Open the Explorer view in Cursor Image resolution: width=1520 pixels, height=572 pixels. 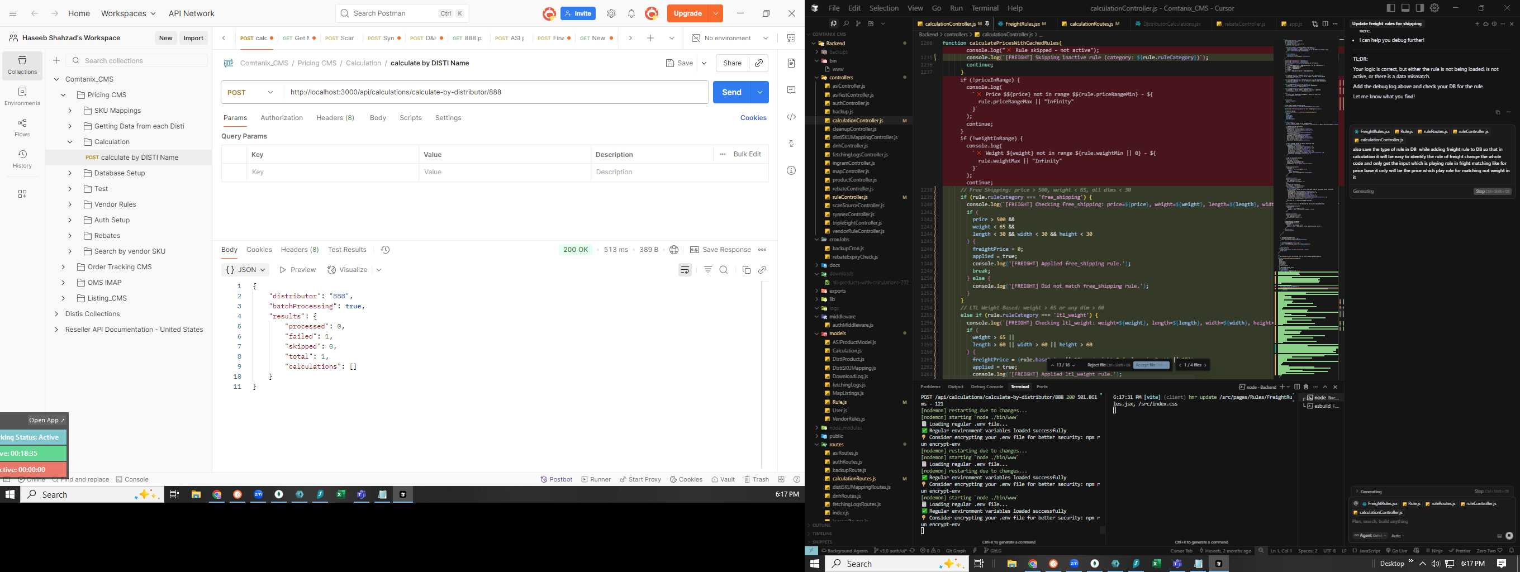(833, 23)
